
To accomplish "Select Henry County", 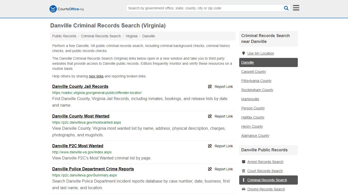I will pyautogui.click(x=252, y=126).
